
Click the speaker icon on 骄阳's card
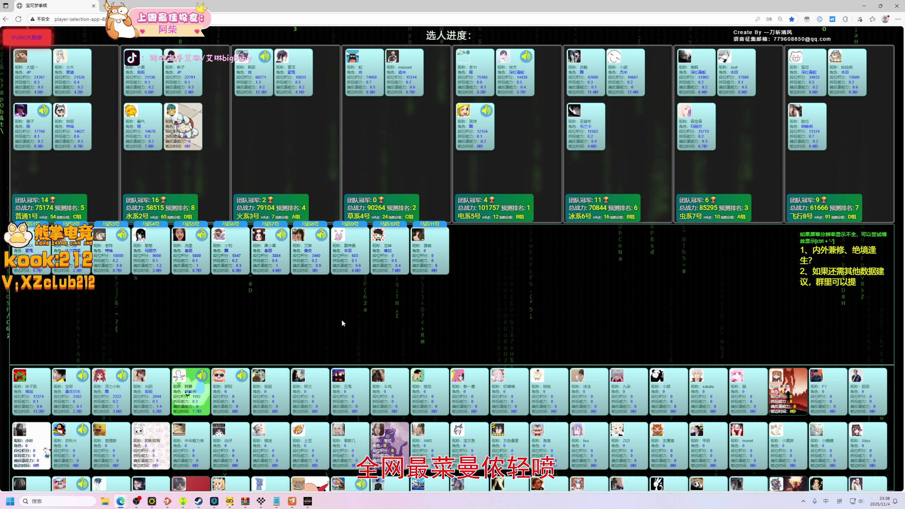click(x=242, y=375)
